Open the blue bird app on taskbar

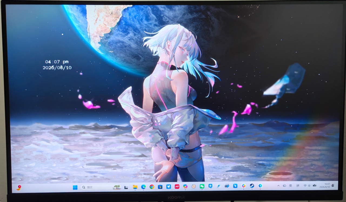[168, 187]
